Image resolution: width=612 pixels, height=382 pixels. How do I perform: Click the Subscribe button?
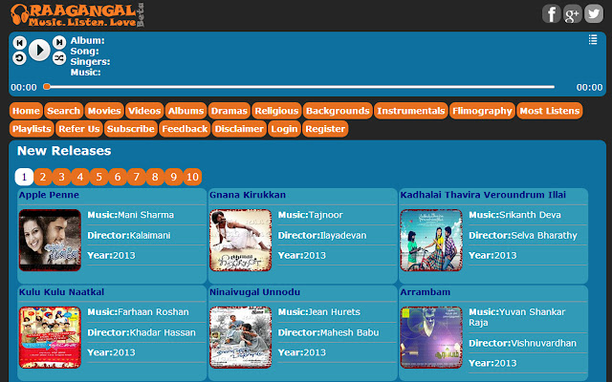131,129
